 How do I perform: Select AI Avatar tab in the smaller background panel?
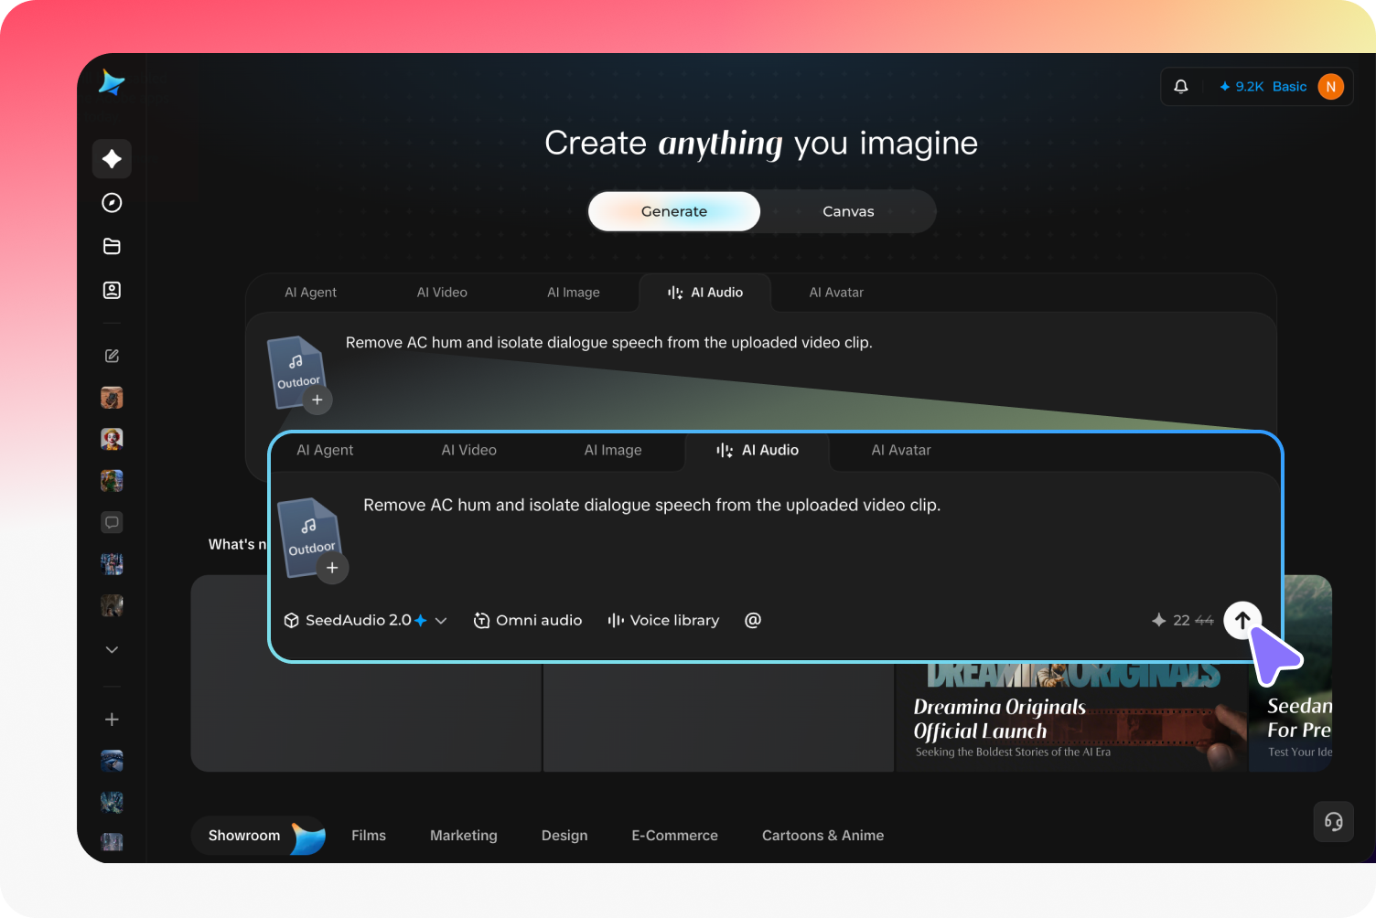(836, 293)
